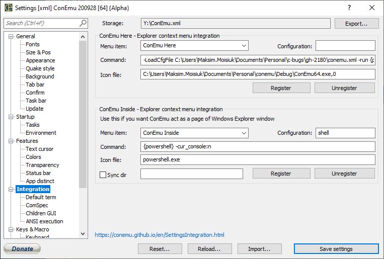Click Save settings button
Image resolution: width=384 pixels, height=259 pixels.
pyautogui.click(x=336, y=249)
